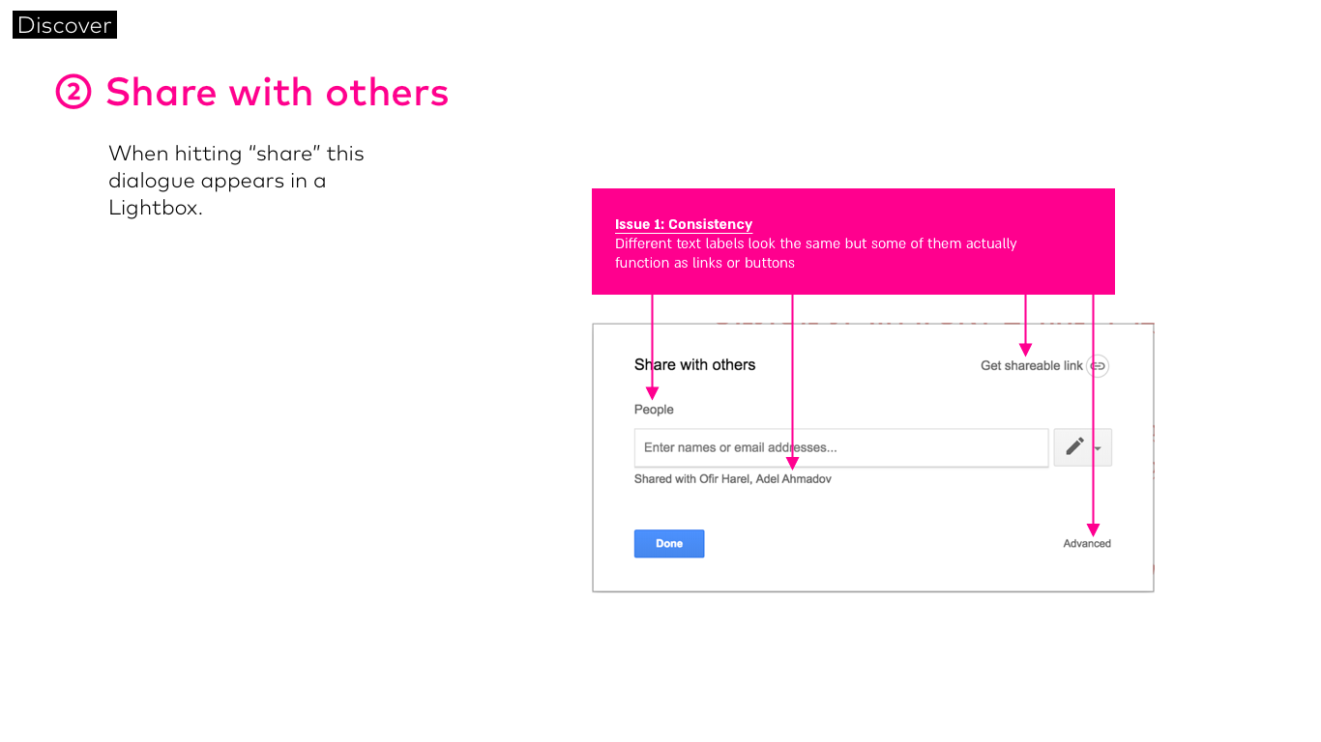This screenshot has width=1321, height=742.
Task: Expand the small arrow beside the pencil
Action: coord(1098,449)
